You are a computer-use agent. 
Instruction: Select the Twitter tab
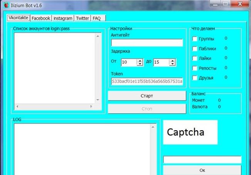coord(83,18)
